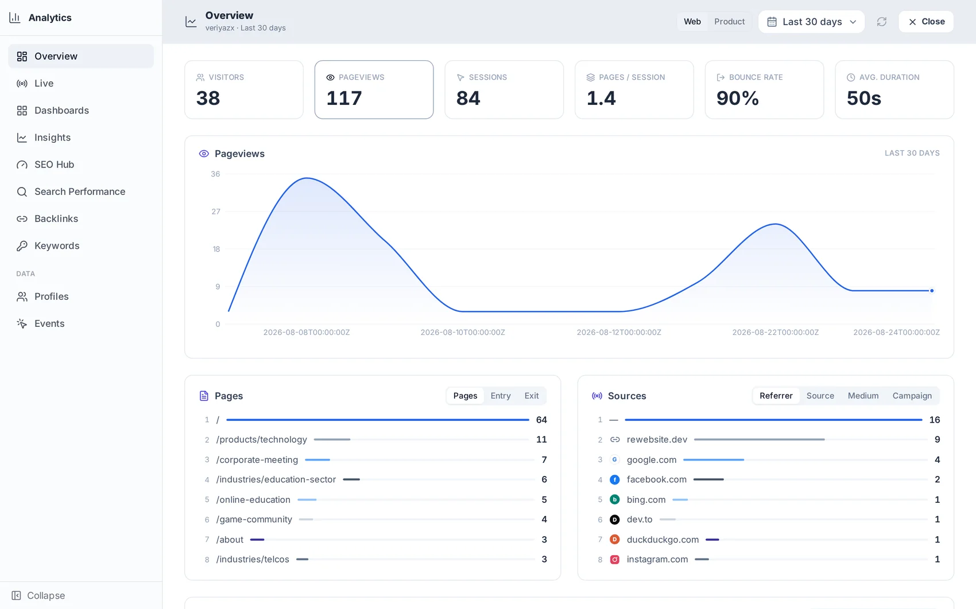Screen dimensions: 976x609
Task: Select the Entry tab in Pages panel
Action: pyautogui.click(x=501, y=396)
